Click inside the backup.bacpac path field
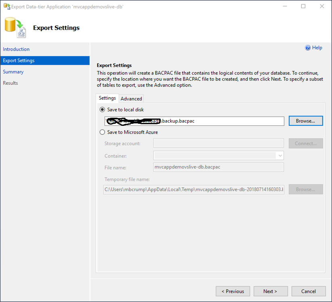332x302 pixels. coord(194,121)
